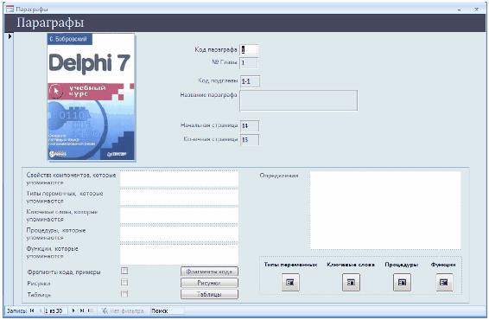
Task: Open the Функции form icon button
Action: (x=444, y=282)
